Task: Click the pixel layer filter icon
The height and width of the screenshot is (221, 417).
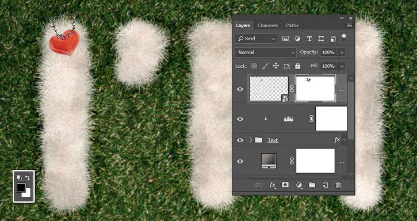Action: (285, 39)
